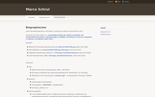The height and width of the screenshot is (97, 155).
Task: Open the RSS follow link text
Action: pos(119,2)
